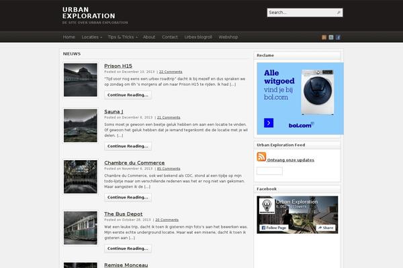The image size is (403, 268).
Task: Open the Prison H15 article title
Action: (x=118, y=66)
